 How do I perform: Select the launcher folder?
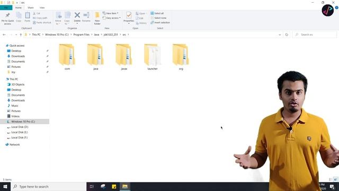pos(153,57)
